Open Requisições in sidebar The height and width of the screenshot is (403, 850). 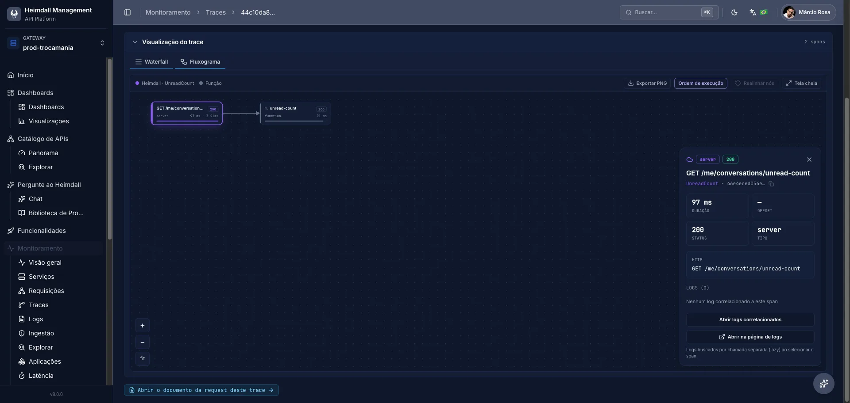tap(58, 291)
